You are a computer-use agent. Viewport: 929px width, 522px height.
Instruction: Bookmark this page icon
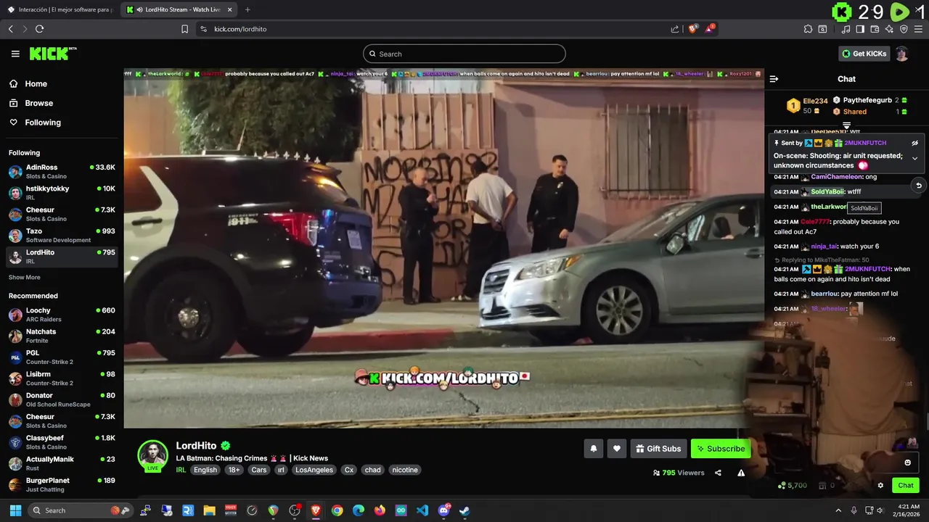tap(184, 29)
